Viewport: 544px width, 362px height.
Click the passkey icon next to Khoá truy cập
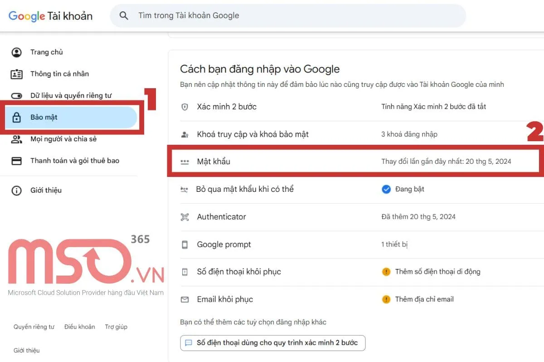tap(185, 134)
